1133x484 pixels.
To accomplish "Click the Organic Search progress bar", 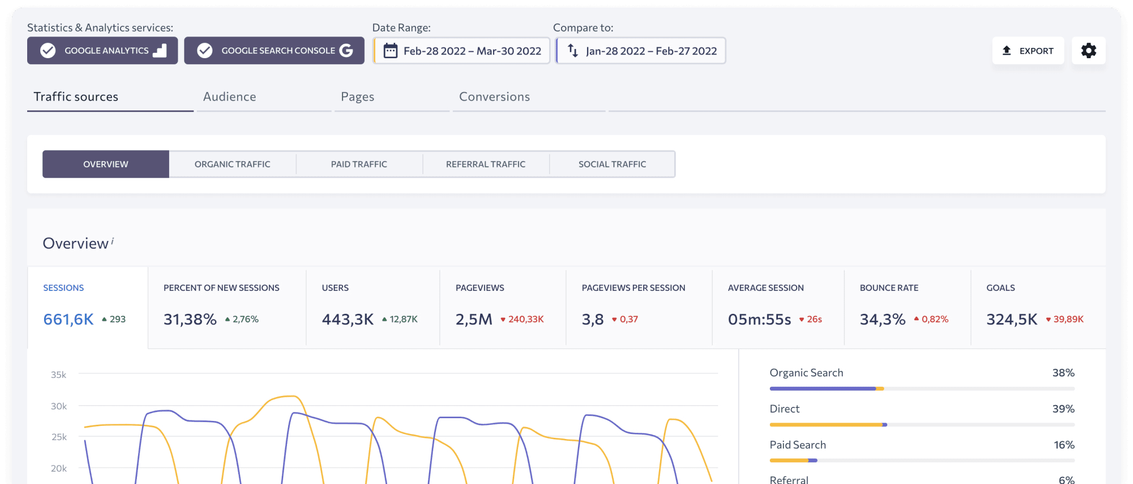I will (x=922, y=389).
